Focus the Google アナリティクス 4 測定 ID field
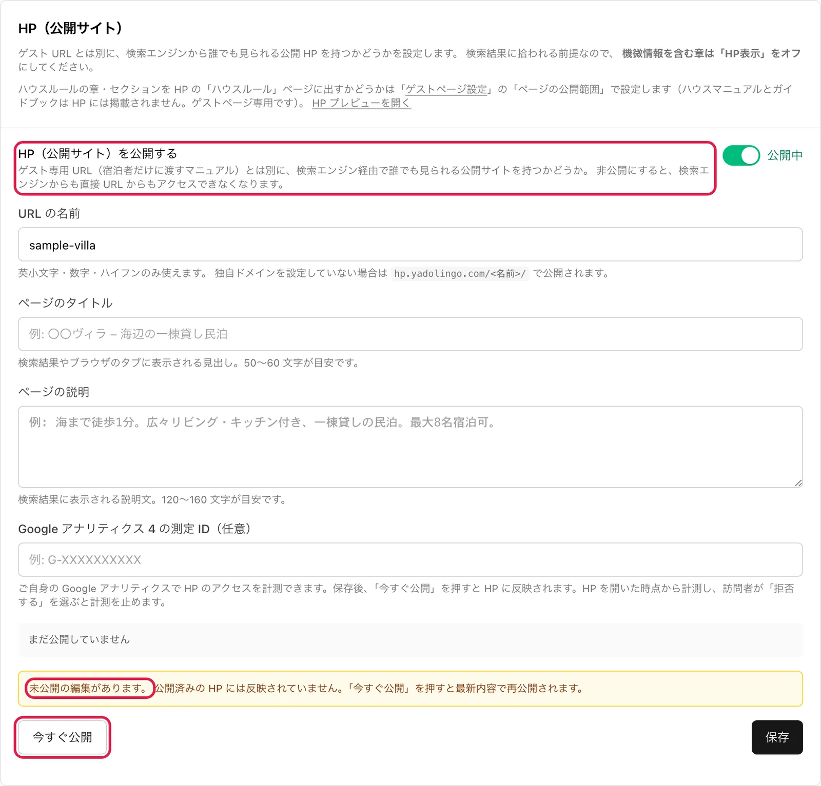Screen dimensions: 821x786 (x=411, y=560)
